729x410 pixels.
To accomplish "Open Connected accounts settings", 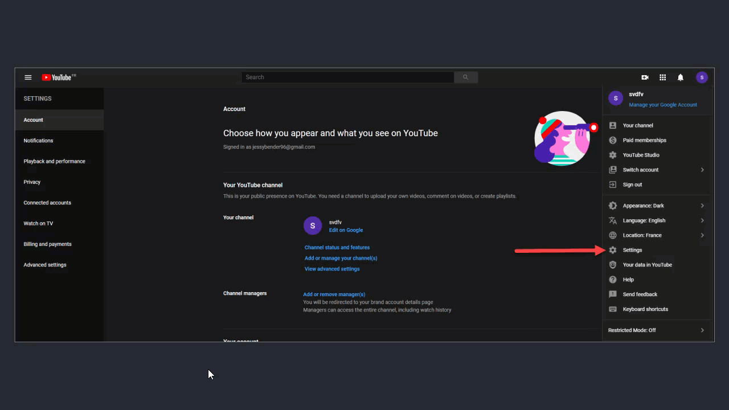I will tap(59, 203).
